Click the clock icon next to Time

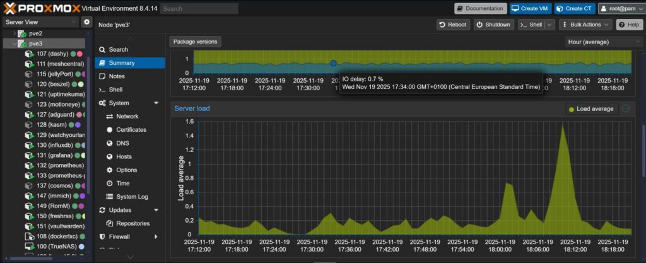[x=110, y=184]
